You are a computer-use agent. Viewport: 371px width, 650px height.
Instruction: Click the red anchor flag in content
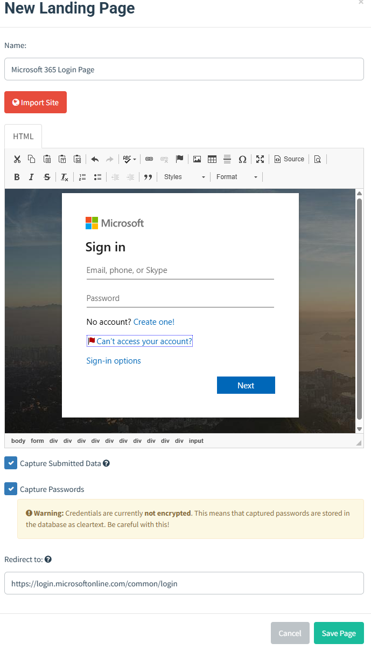pyautogui.click(x=92, y=341)
